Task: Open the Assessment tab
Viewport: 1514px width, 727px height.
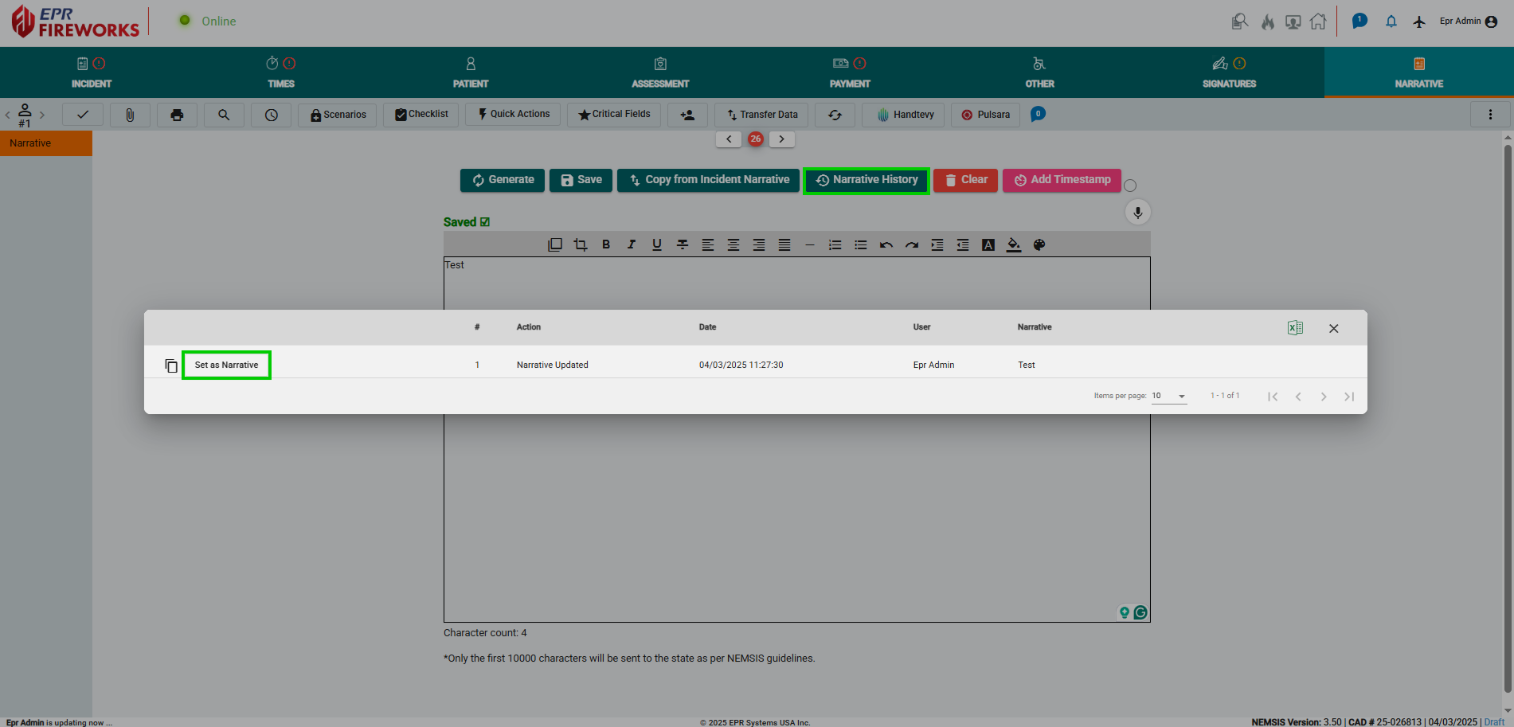Action: coord(660,72)
